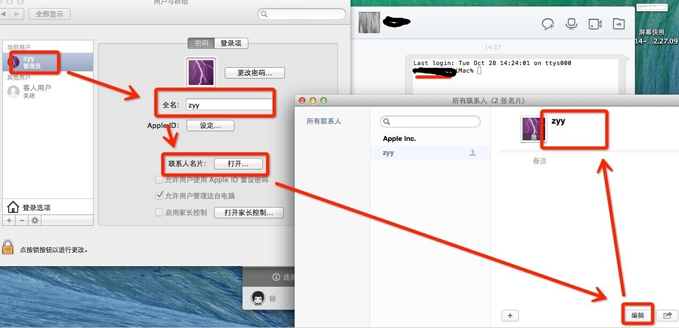
Task: Click the 14:27 timestamp in the chat
Action: coord(492,47)
